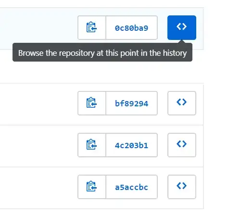
Task: Browse repository files at commit a5accbc
Action: click(x=182, y=187)
